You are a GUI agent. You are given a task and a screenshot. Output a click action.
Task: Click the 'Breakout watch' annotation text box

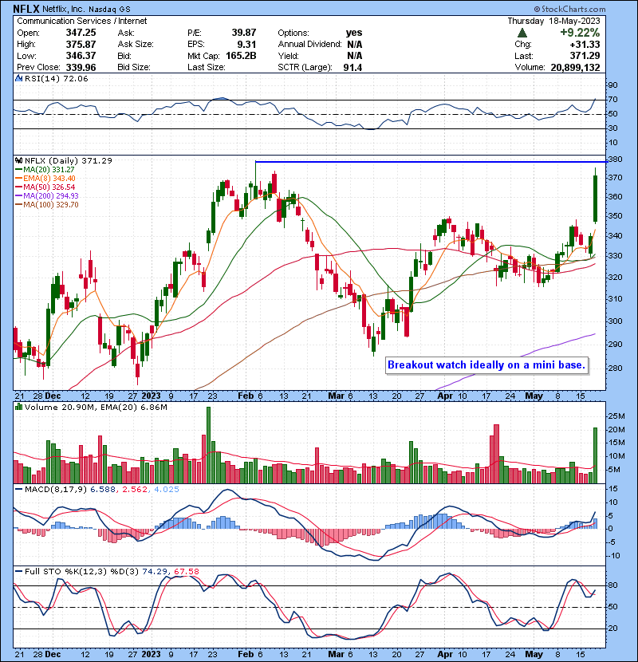[486, 365]
